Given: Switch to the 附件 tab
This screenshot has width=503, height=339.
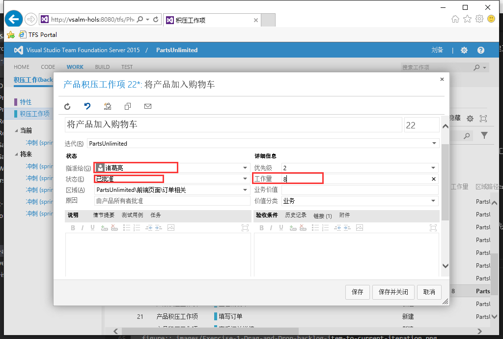Looking at the screenshot, I should tap(344, 215).
